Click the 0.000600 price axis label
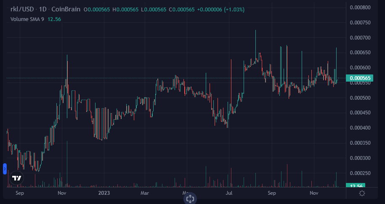385x204 pixels. (360, 67)
